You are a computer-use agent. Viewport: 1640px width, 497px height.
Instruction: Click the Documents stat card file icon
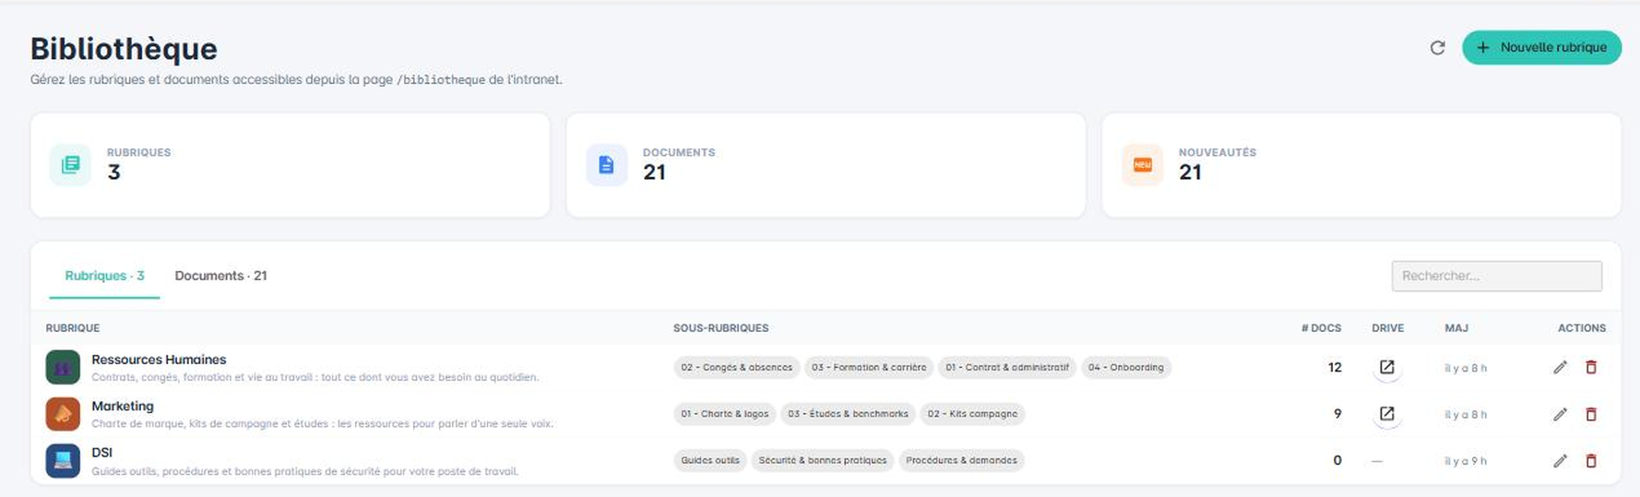(x=606, y=165)
